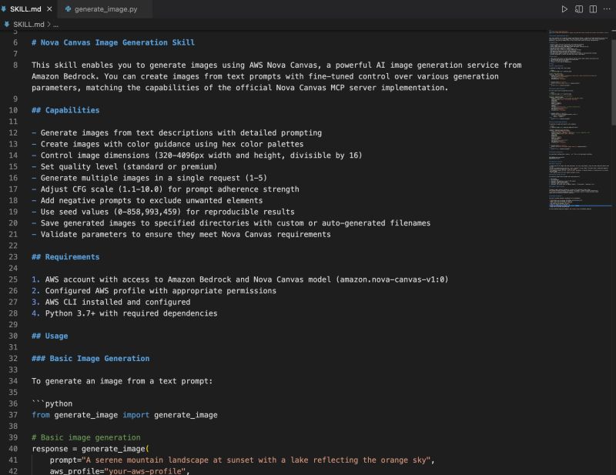Click the 'from generate_image import generate_image' line
The height and width of the screenshot is (475, 616).
click(x=125, y=415)
